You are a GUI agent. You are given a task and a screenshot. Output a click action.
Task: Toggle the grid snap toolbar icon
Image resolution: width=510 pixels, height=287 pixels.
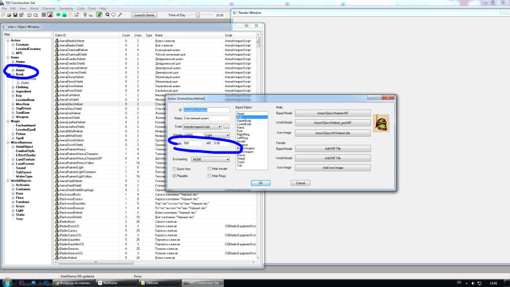(43, 15)
